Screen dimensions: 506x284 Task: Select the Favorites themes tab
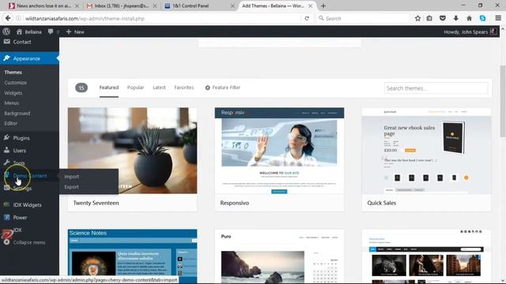184,88
